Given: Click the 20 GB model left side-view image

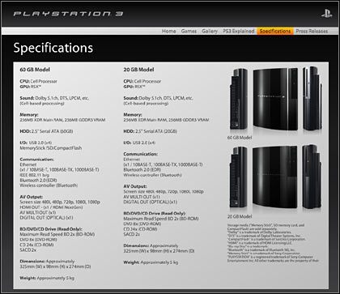Looking at the screenshot, I should (x=239, y=177).
